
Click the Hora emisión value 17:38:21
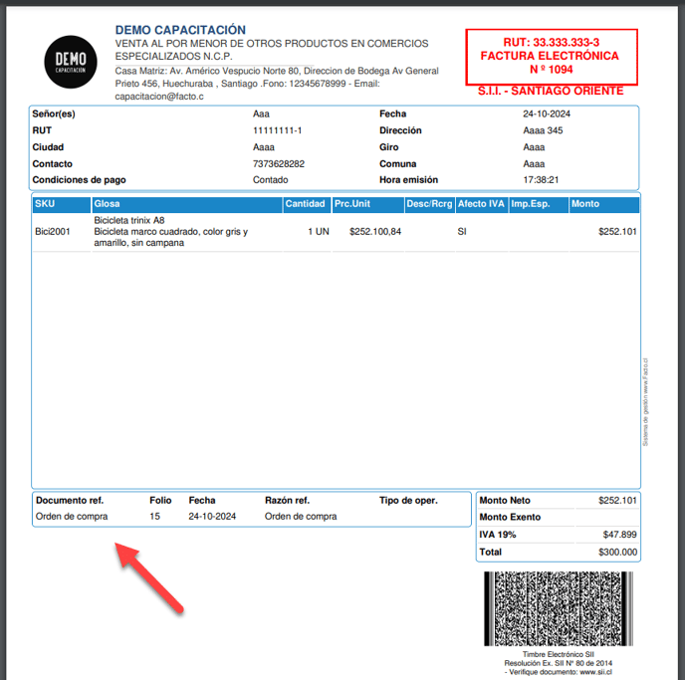541,180
